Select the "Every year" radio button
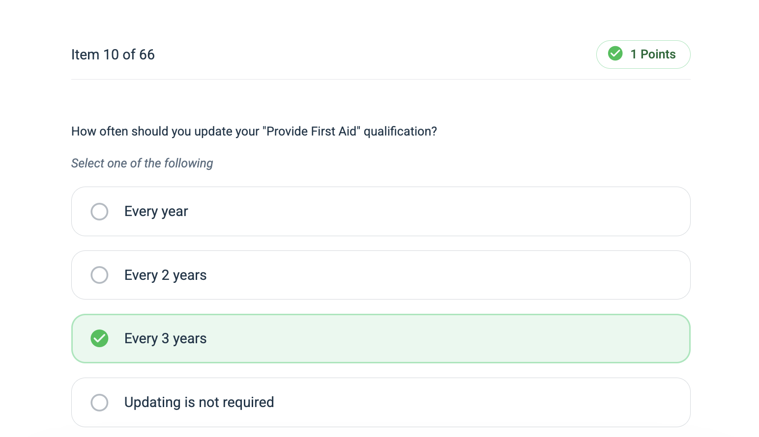759x437 pixels. [99, 212]
